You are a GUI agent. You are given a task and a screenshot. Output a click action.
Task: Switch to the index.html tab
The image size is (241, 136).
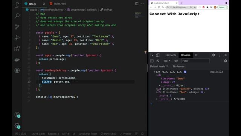tap(60, 4)
